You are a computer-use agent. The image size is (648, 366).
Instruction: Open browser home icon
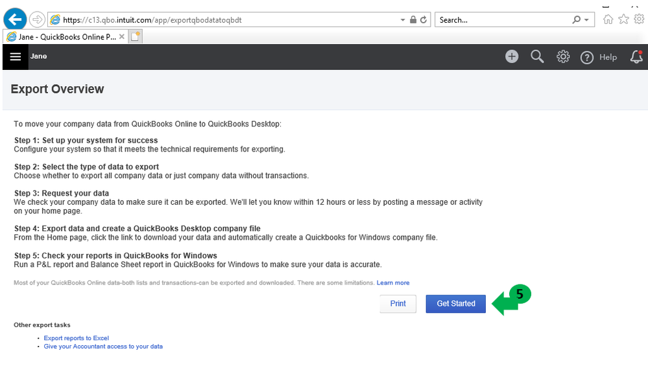[608, 19]
